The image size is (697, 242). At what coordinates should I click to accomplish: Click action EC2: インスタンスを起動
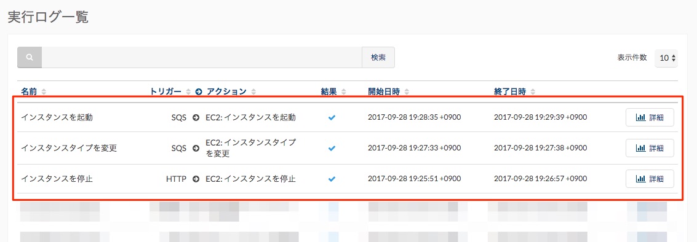pyautogui.click(x=251, y=118)
